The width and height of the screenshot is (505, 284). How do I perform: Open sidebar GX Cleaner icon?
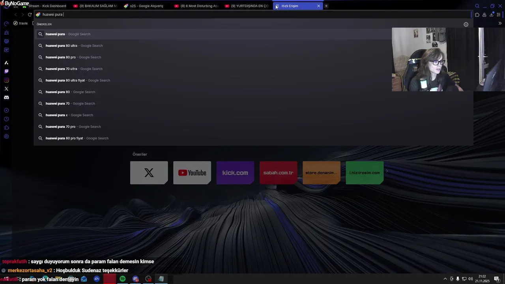[x=6, y=32]
